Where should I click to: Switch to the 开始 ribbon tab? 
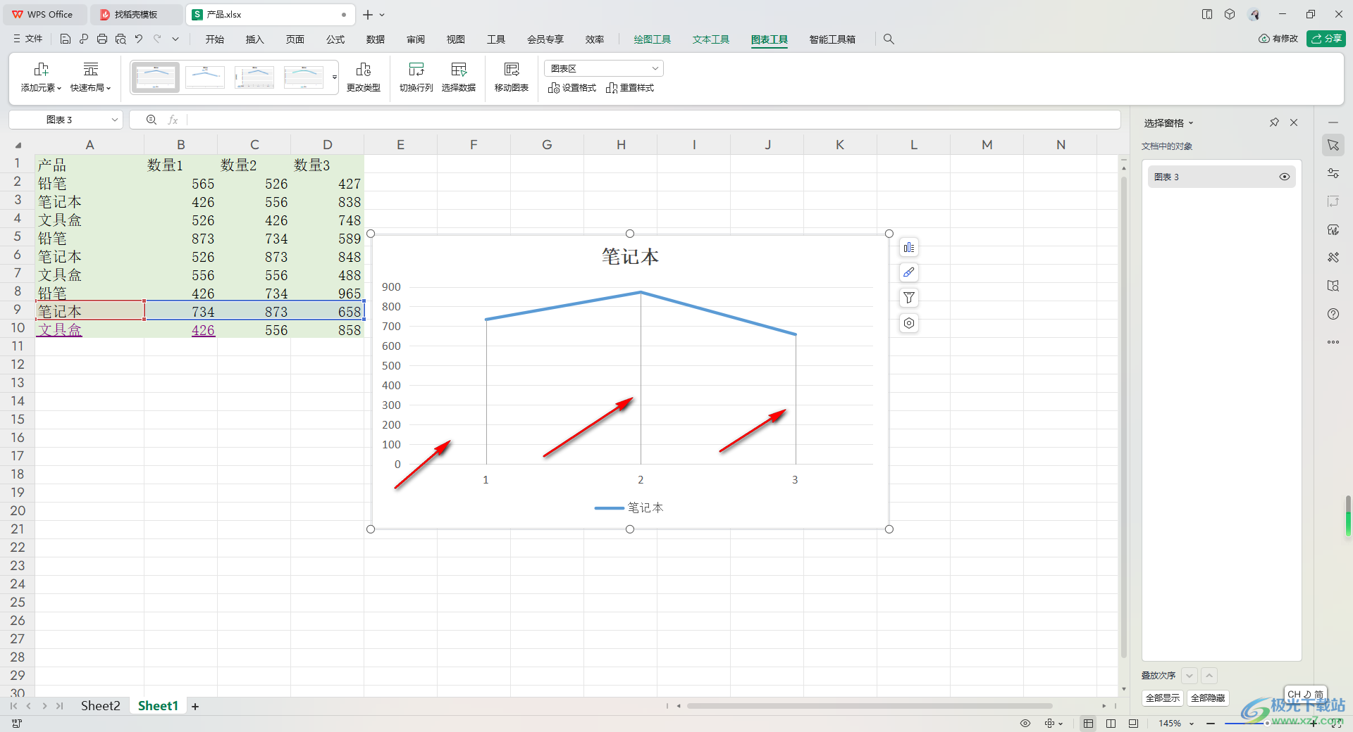215,39
